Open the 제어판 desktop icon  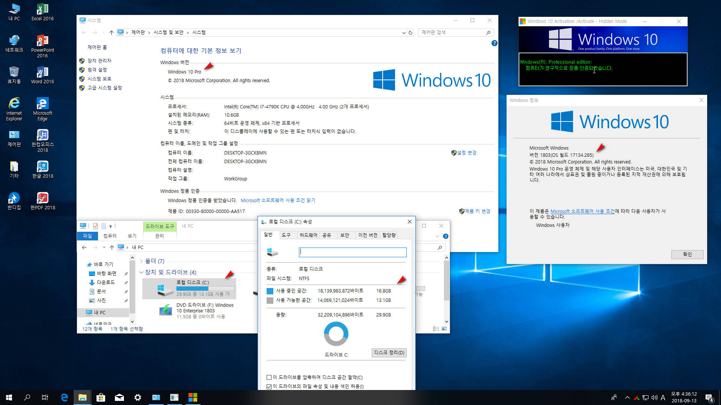click(x=14, y=138)
